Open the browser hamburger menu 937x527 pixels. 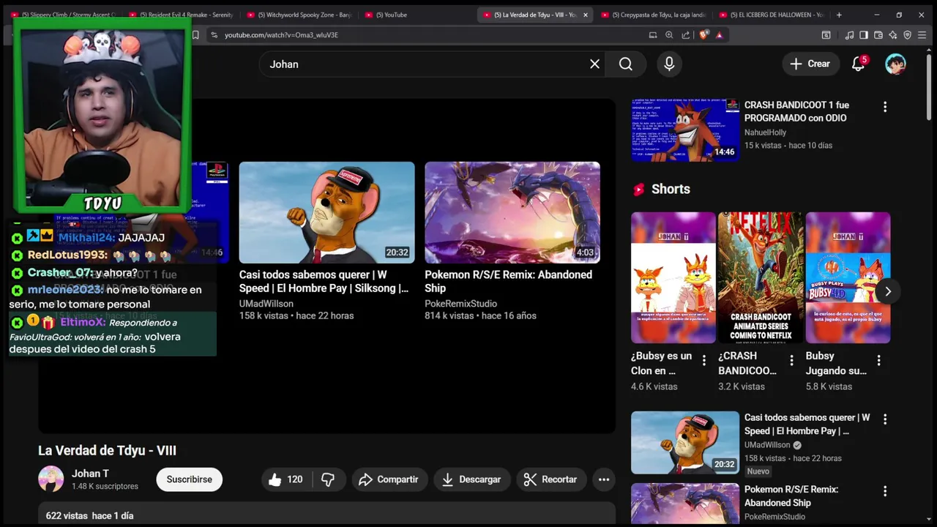coord(922,34)
